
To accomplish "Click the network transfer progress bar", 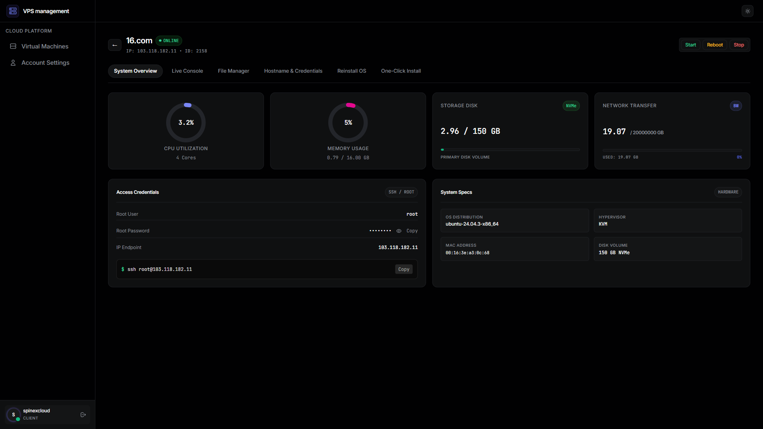I will (672, 150).
